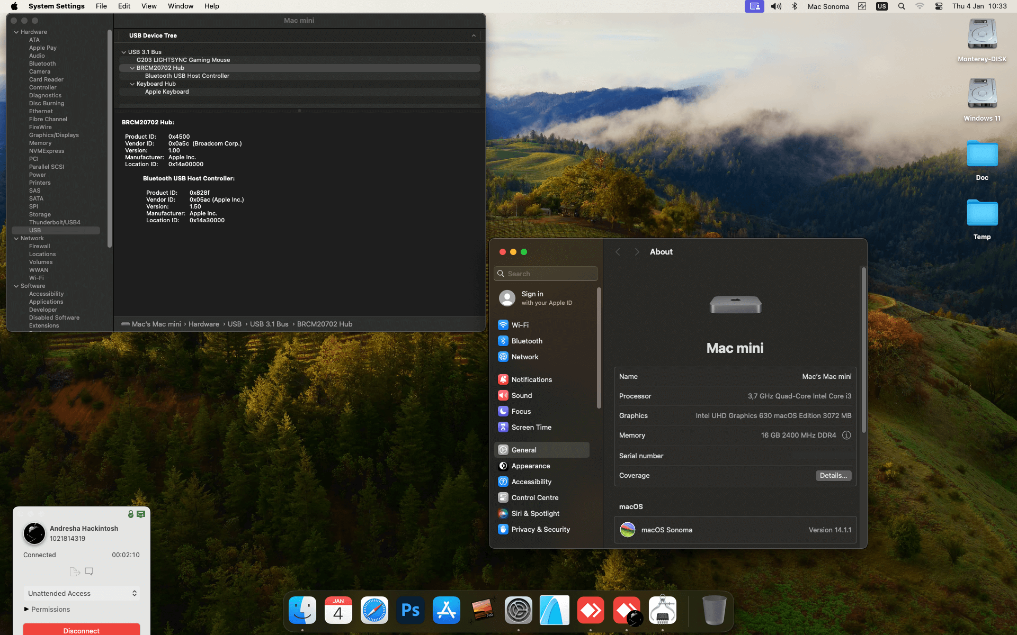Click the Memory info icon

(846, 435)
